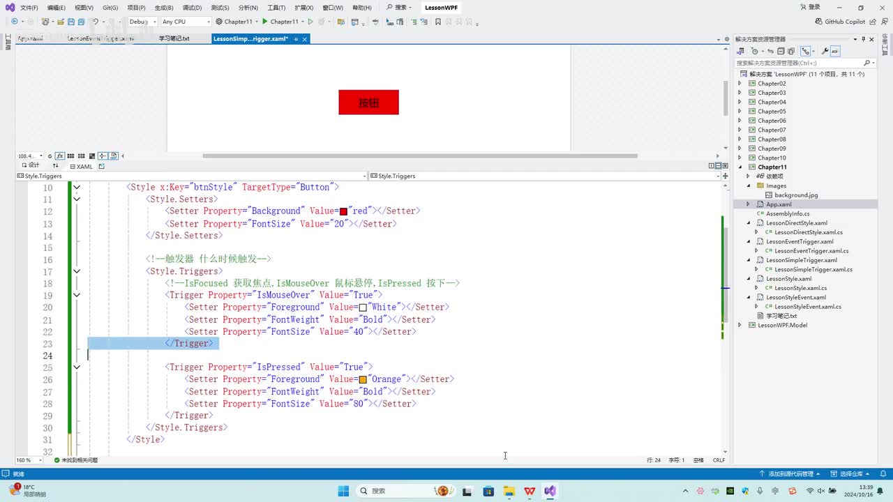Viewport: 893px width, 502px height.
Task: Open the 调试(D) menu
Action: pos(192,8)
